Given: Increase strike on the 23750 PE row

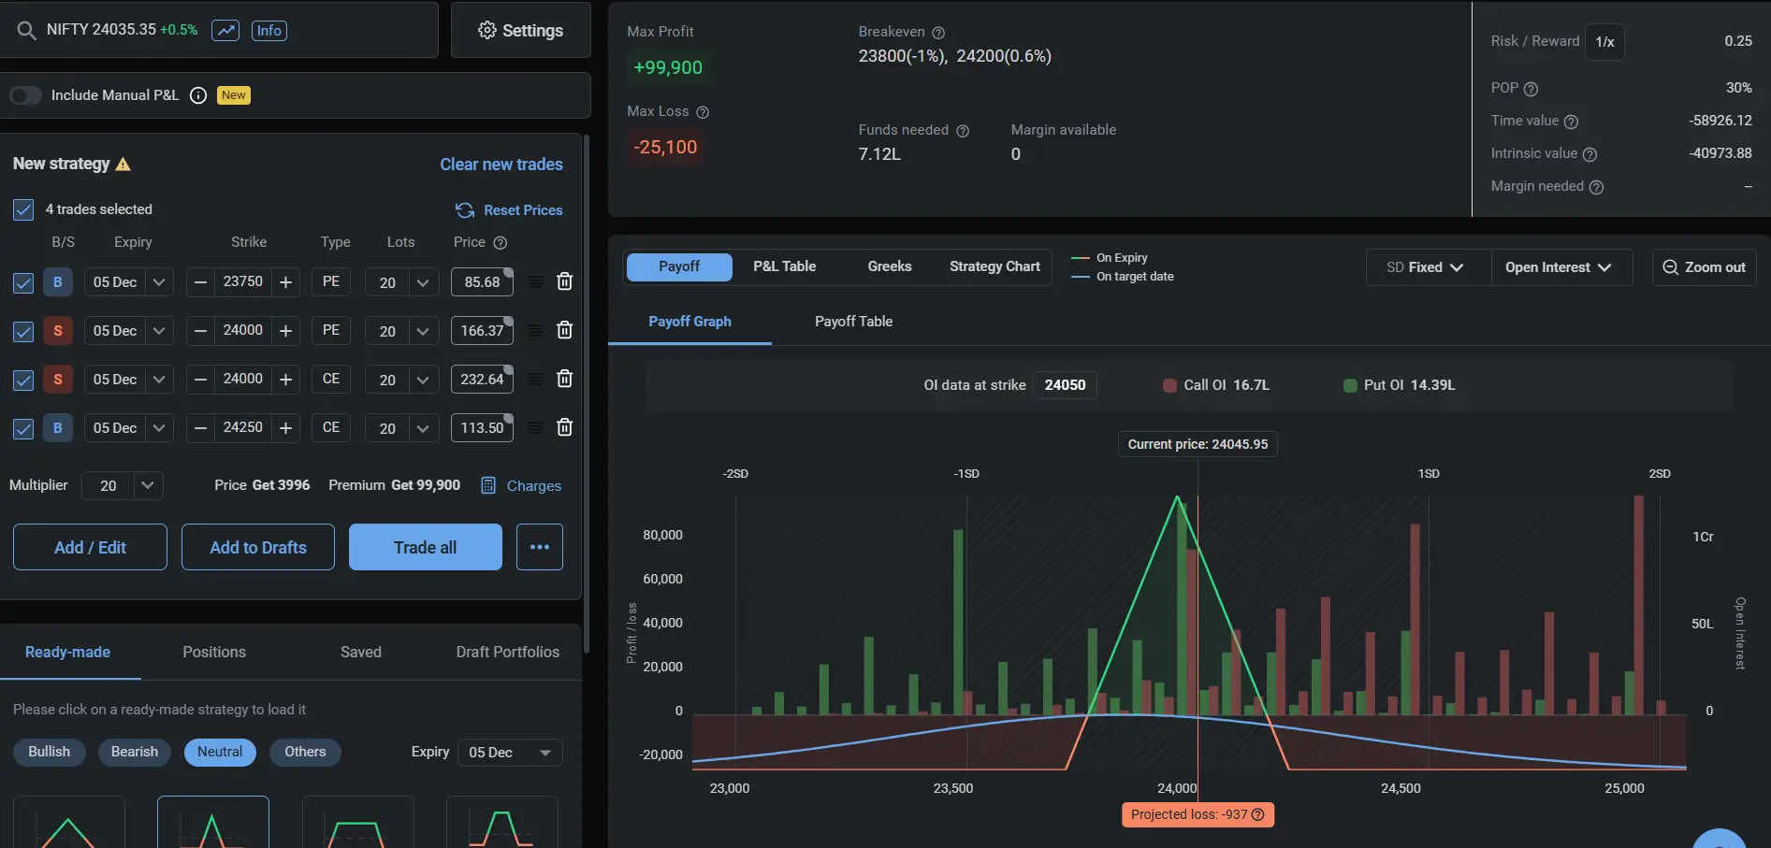Looking at the screenshot, I should click(286, 281).
